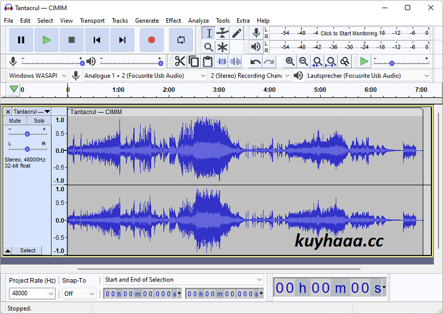Open the File menu
Screen dimensions: 443x314
click(8, 20)
